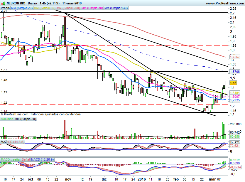The height and width of the screenshot is (182, 245).
Task: Click the MM (Simple 130) dark blue label
Action: pos(116,8)
